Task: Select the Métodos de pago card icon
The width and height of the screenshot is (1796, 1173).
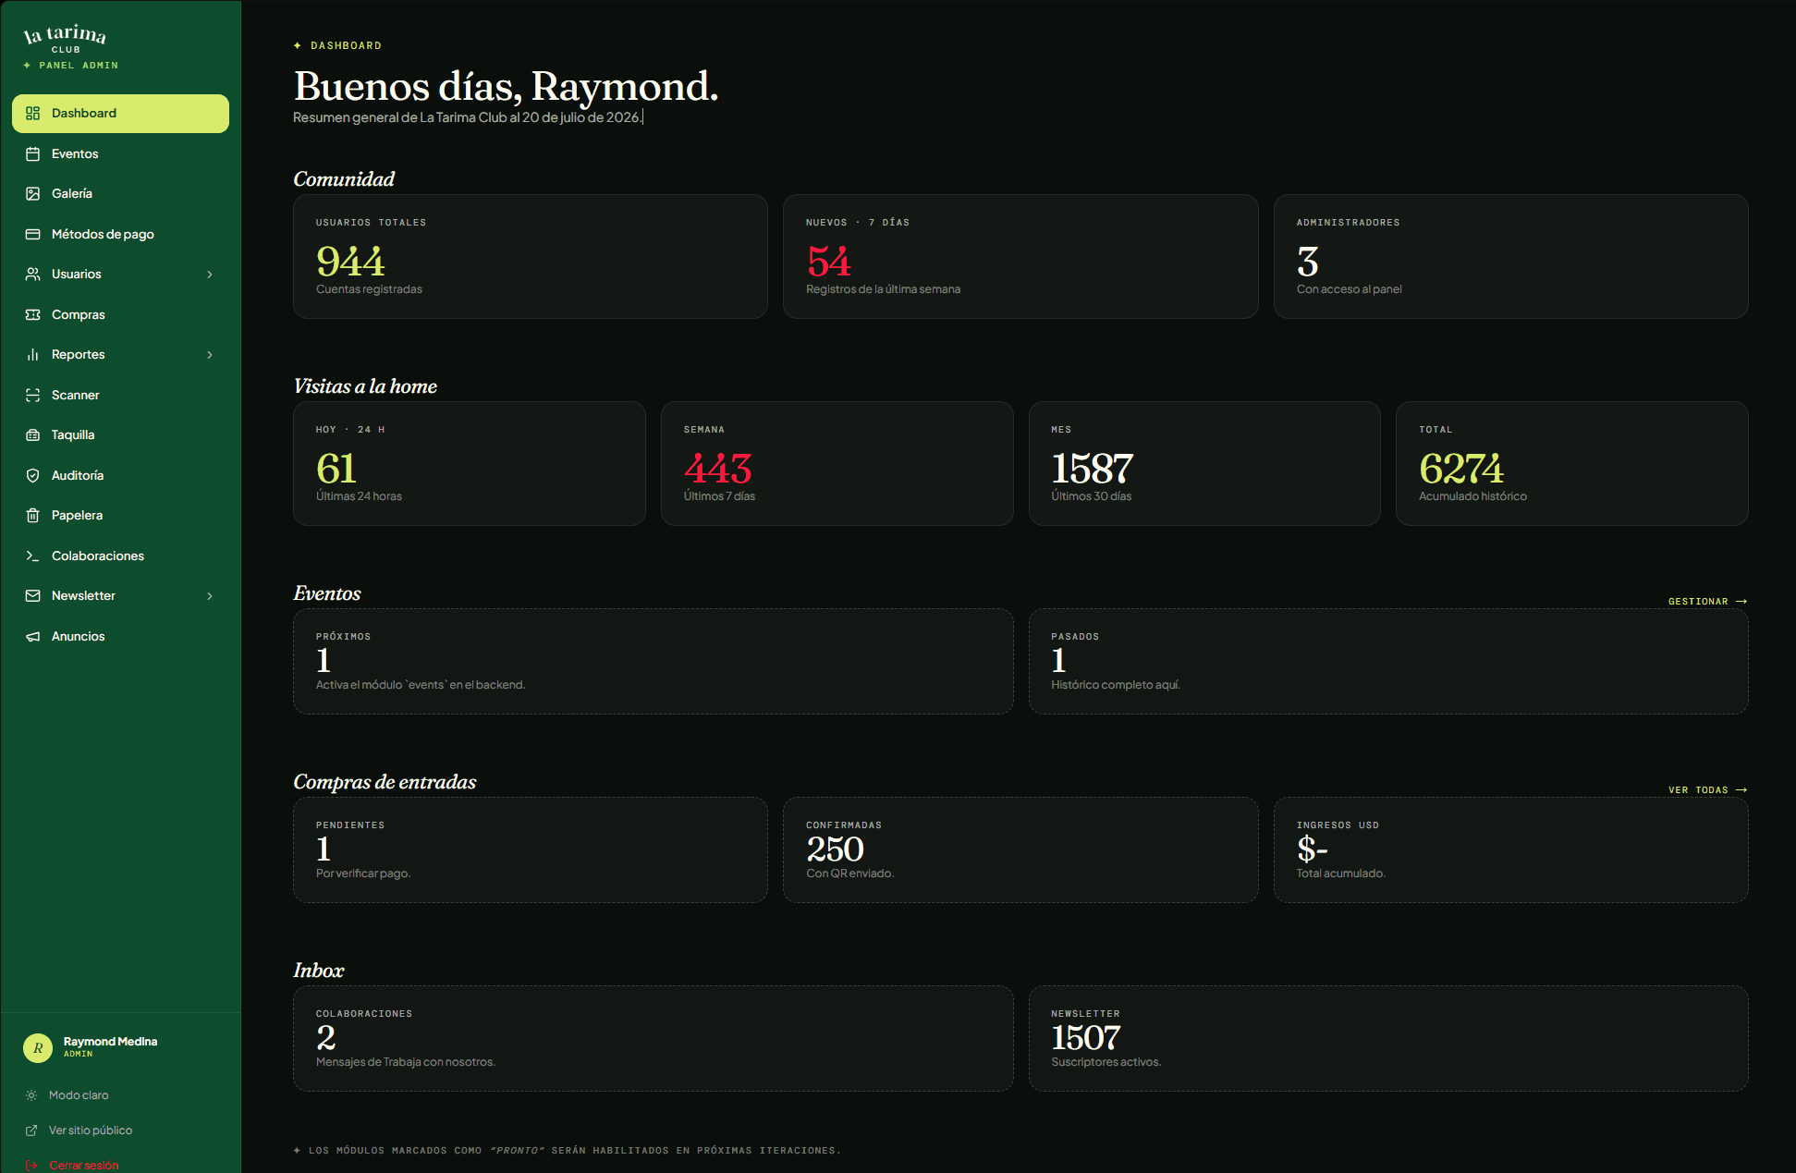Action: [33, 234]
